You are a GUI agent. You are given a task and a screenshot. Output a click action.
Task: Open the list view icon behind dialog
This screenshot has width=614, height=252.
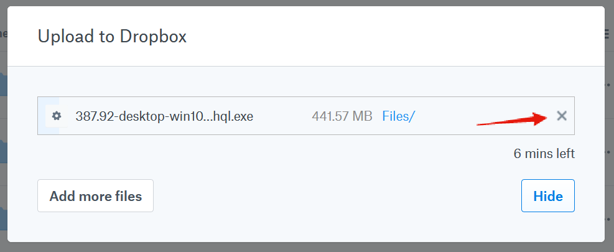[x=608, y=35]
